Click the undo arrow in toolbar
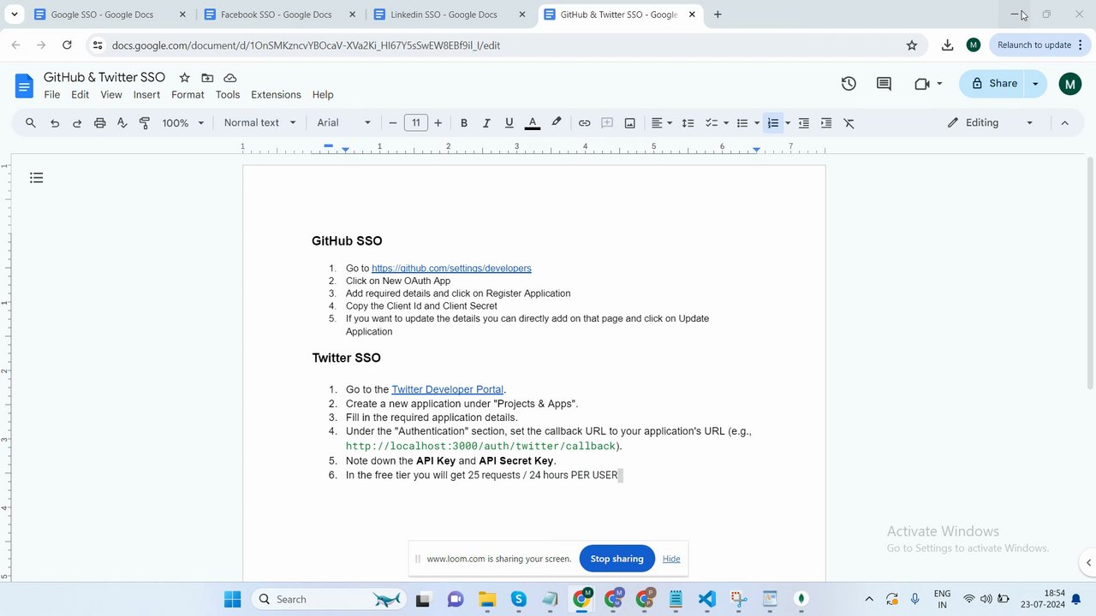 pyautogui.click(x=55, y=123)
